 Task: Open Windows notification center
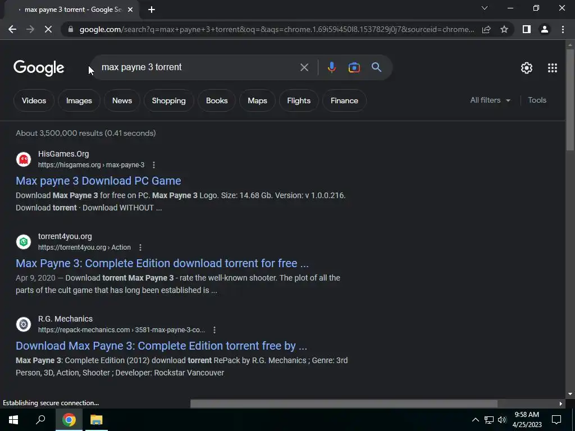[x=556, y=420]
